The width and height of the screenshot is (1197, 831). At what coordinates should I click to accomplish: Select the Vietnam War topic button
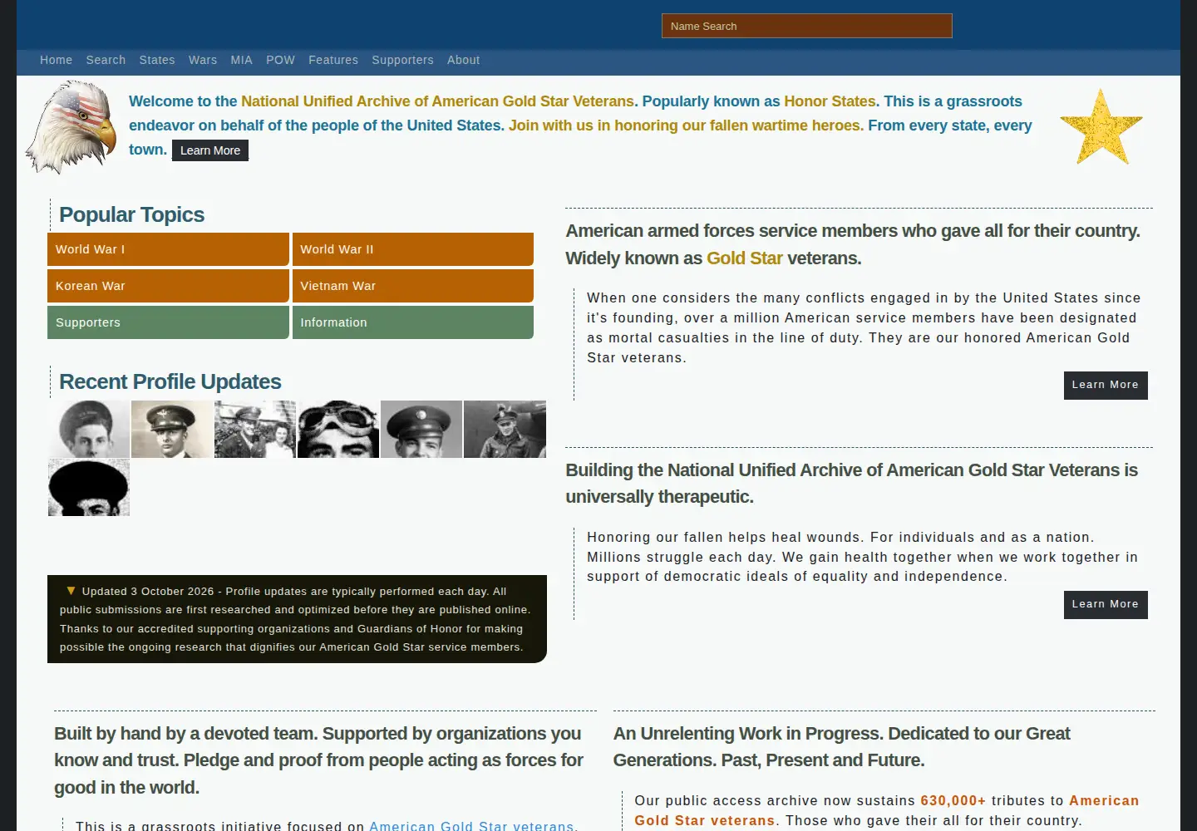413,286
